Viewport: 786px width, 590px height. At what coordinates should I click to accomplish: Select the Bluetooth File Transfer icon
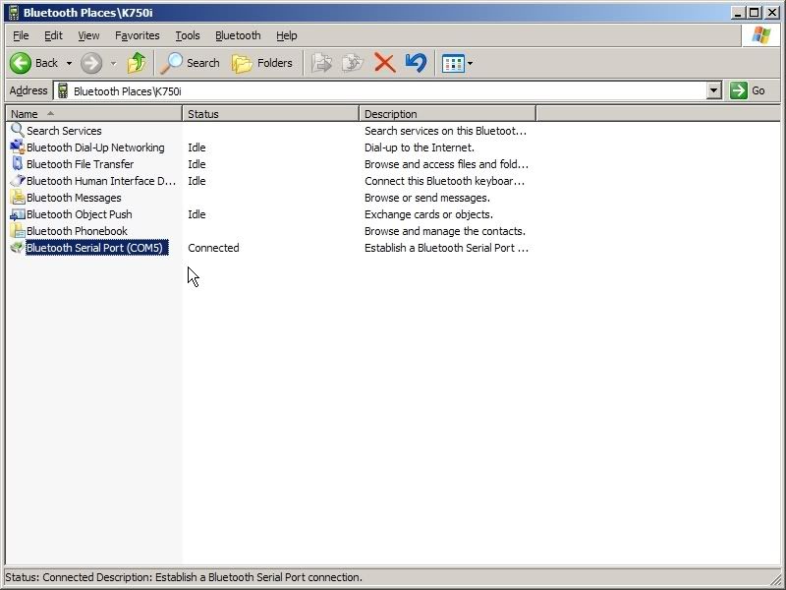pos(18,163)
